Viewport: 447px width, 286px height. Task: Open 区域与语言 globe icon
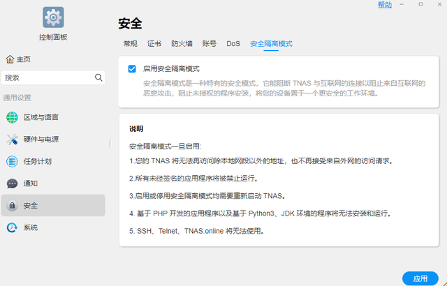[12, 117]
